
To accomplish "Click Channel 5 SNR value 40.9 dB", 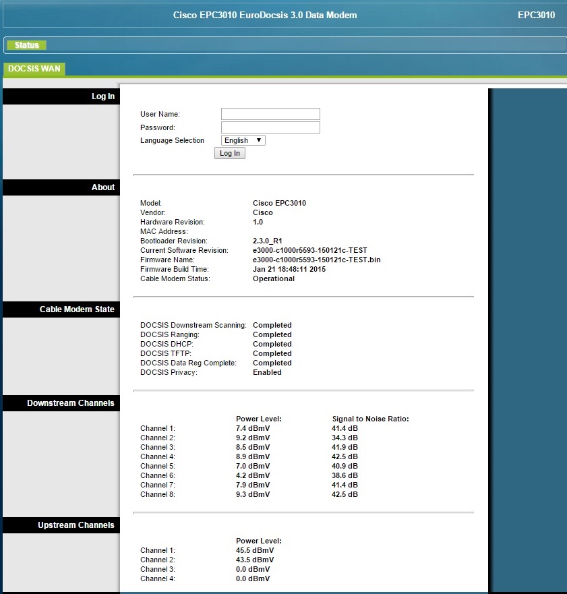I will click(345, 467).
